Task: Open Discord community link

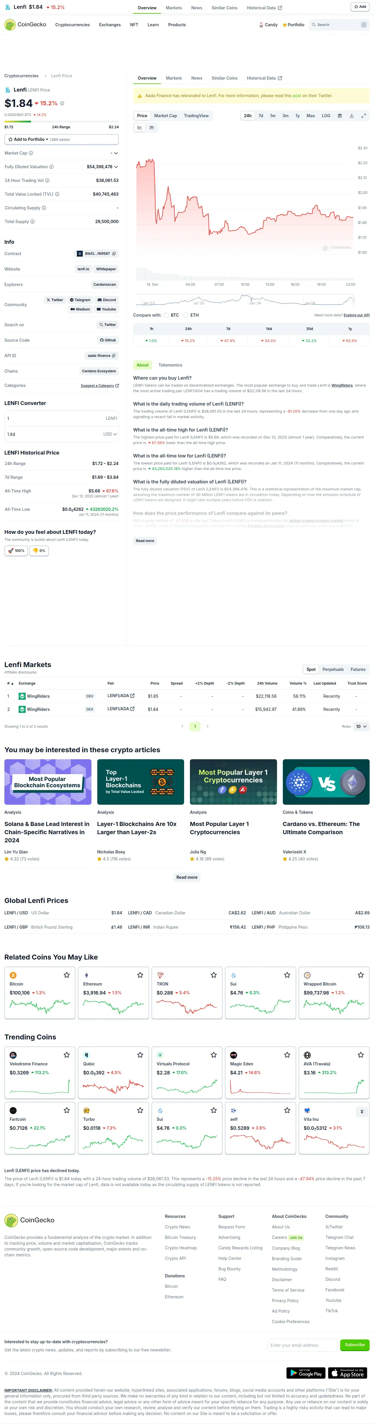Action: pos(107,300)
